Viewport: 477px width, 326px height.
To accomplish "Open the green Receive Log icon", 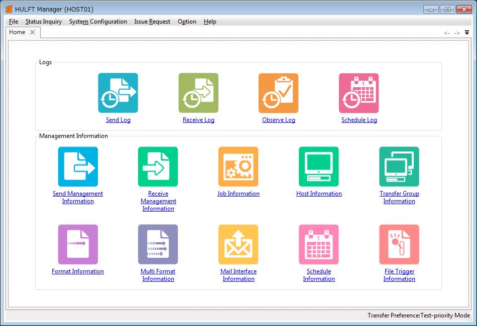I will [x=198, y=93].
